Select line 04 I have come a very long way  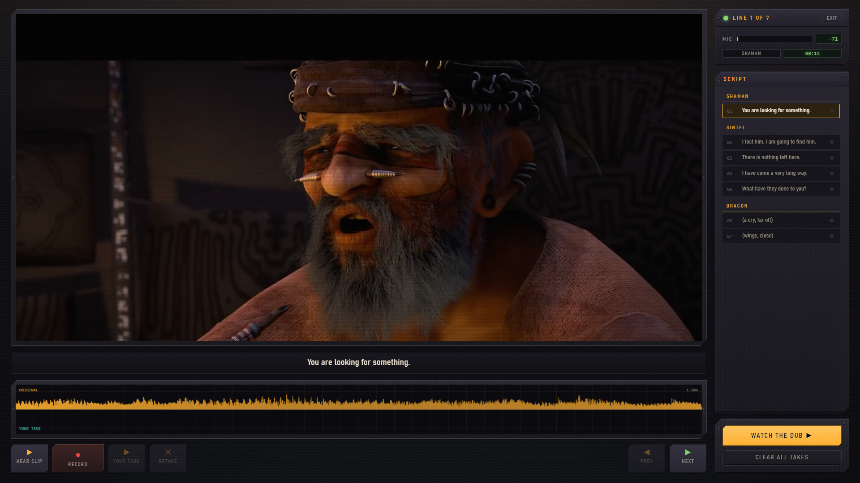(781, 174)
